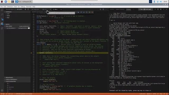The height and width of the screenshot is (95, 169).
Task: Split the terminal panel
Action: pos(158,9)
